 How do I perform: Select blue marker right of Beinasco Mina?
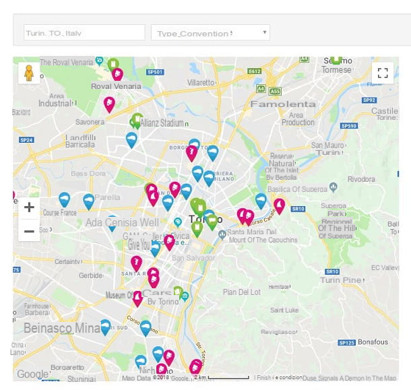click(105, 327)
